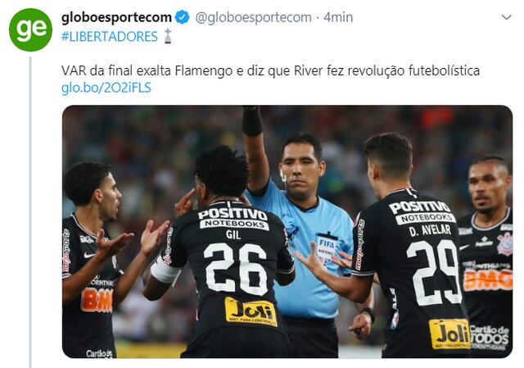Open the globoesportecom display name
This screenshot has height=368, width=524.
point(116,17)
